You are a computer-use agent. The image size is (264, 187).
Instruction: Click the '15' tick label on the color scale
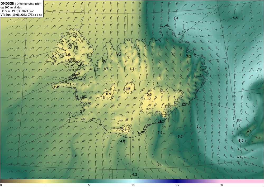click(x=177, y=185)
